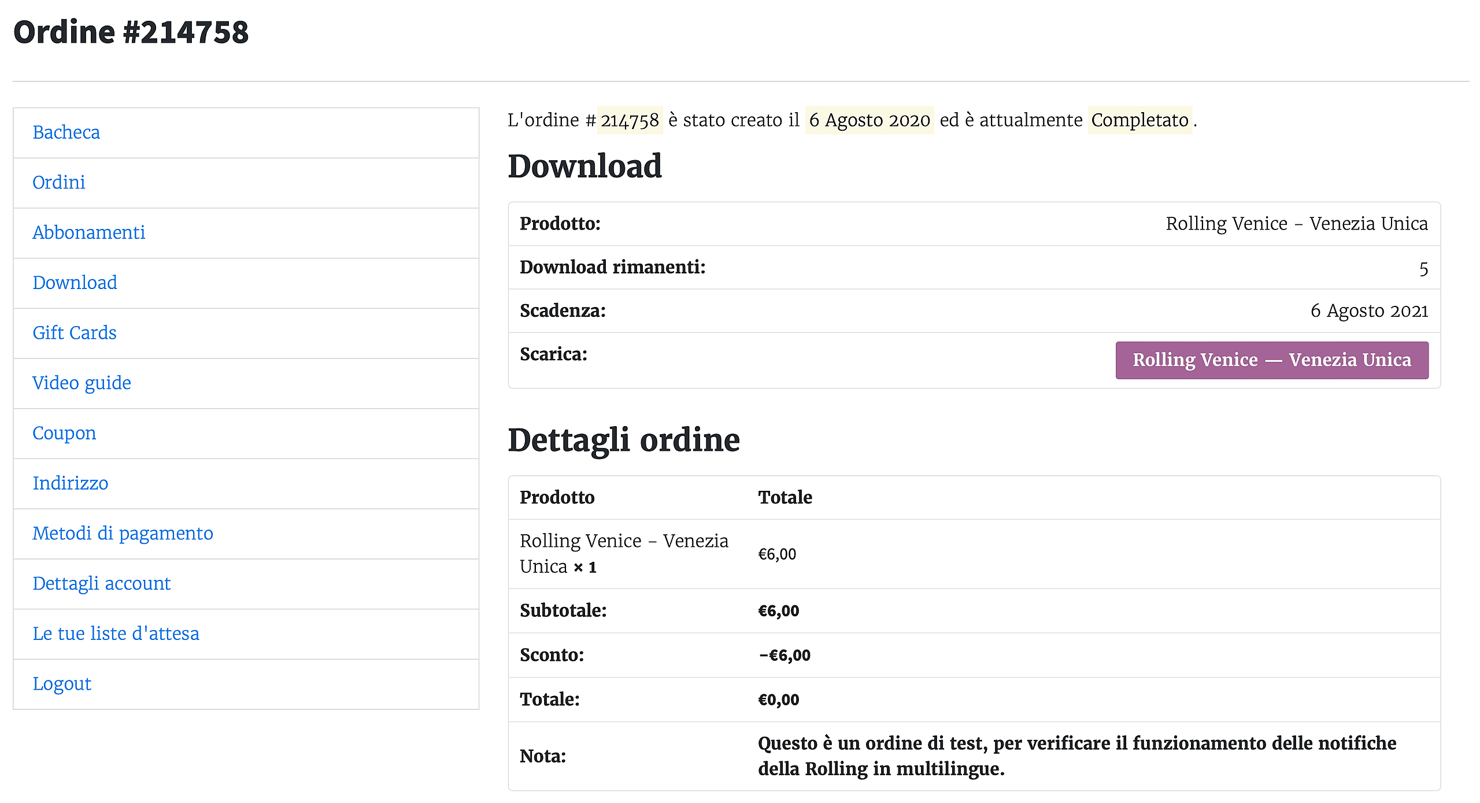Select highlighted date 6 Agosto 2020
This screenshot has height=803, width=1480.
click(869, 120)
